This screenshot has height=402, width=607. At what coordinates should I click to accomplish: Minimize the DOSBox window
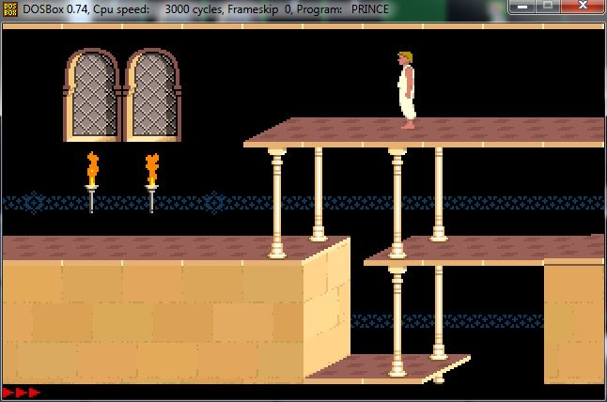pos(522,7)
